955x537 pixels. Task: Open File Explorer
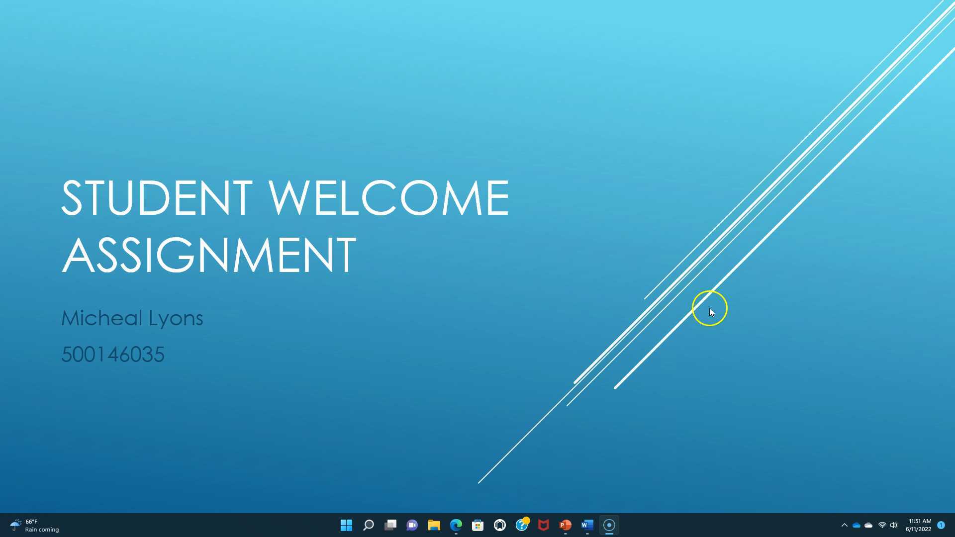434,525
